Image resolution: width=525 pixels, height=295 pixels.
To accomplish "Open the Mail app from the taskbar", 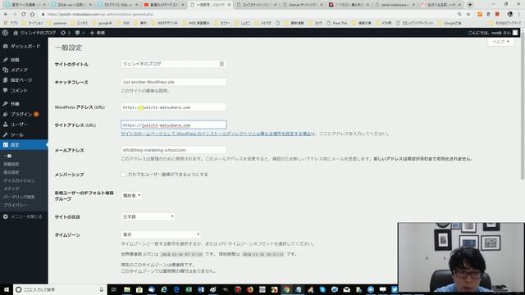I will [346, 289].
